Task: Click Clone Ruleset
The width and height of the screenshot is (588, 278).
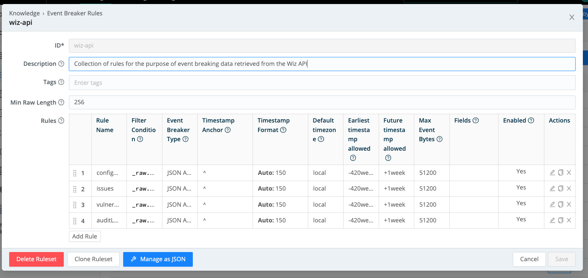Action: pos(93,259)
